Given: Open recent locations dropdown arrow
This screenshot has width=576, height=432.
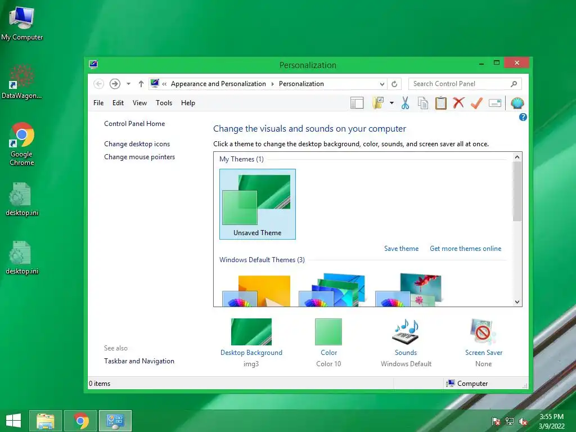Looking at the screenshot, I should [128, 84].
